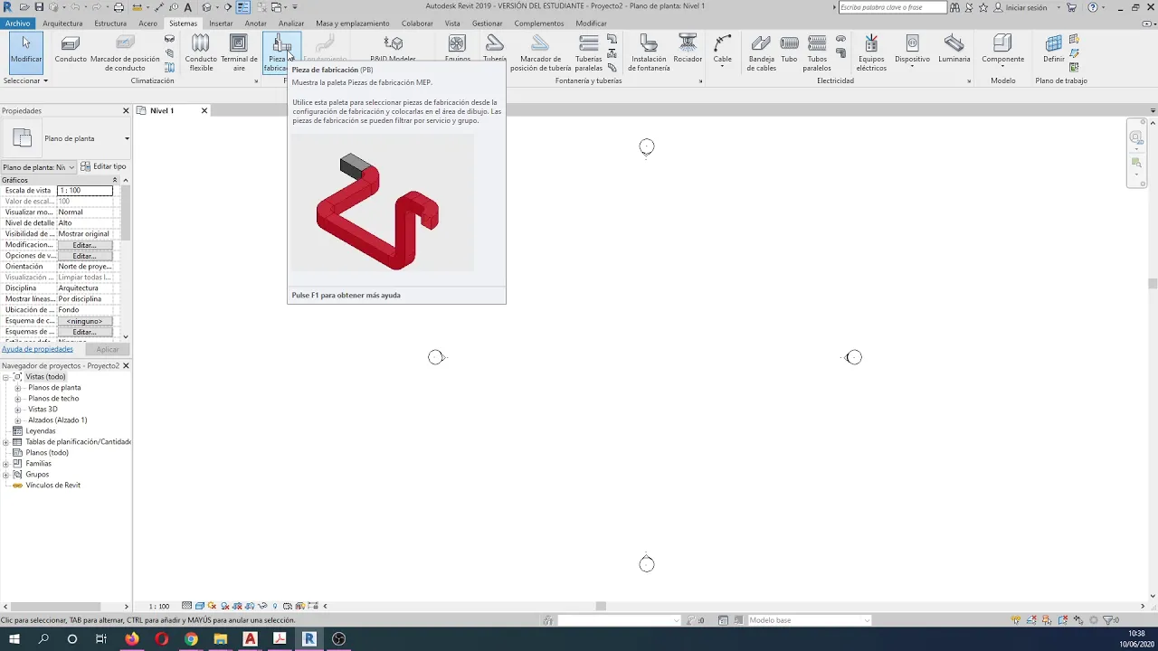Open the Insertar ribbon tab

pyautogui.click(x=221, y=24)
